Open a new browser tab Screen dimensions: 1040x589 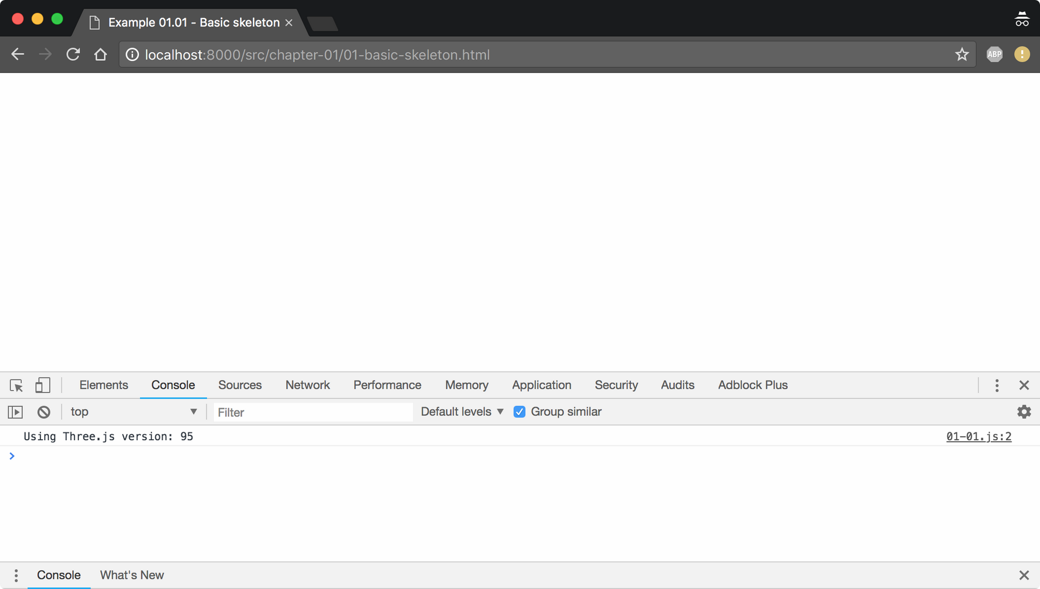tap(322, 23)
